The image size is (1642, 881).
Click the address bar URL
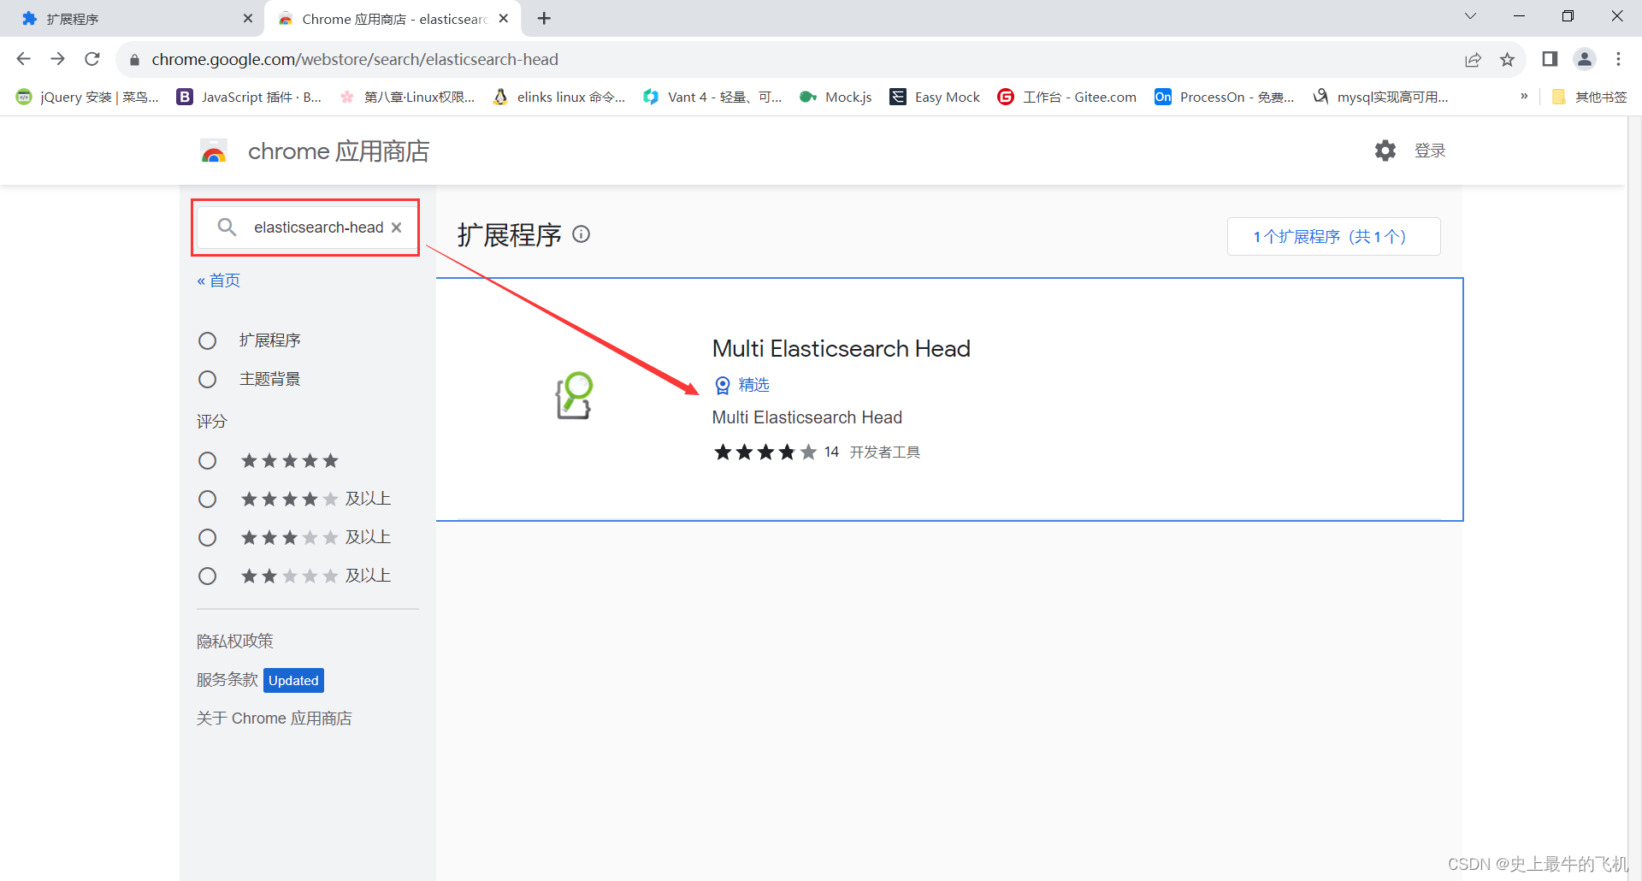pyautogui.click(x=355, y=59)
